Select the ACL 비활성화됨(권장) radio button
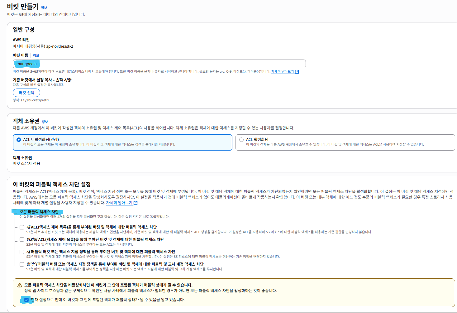The image size is (457, 313). (x=18, y=139)
